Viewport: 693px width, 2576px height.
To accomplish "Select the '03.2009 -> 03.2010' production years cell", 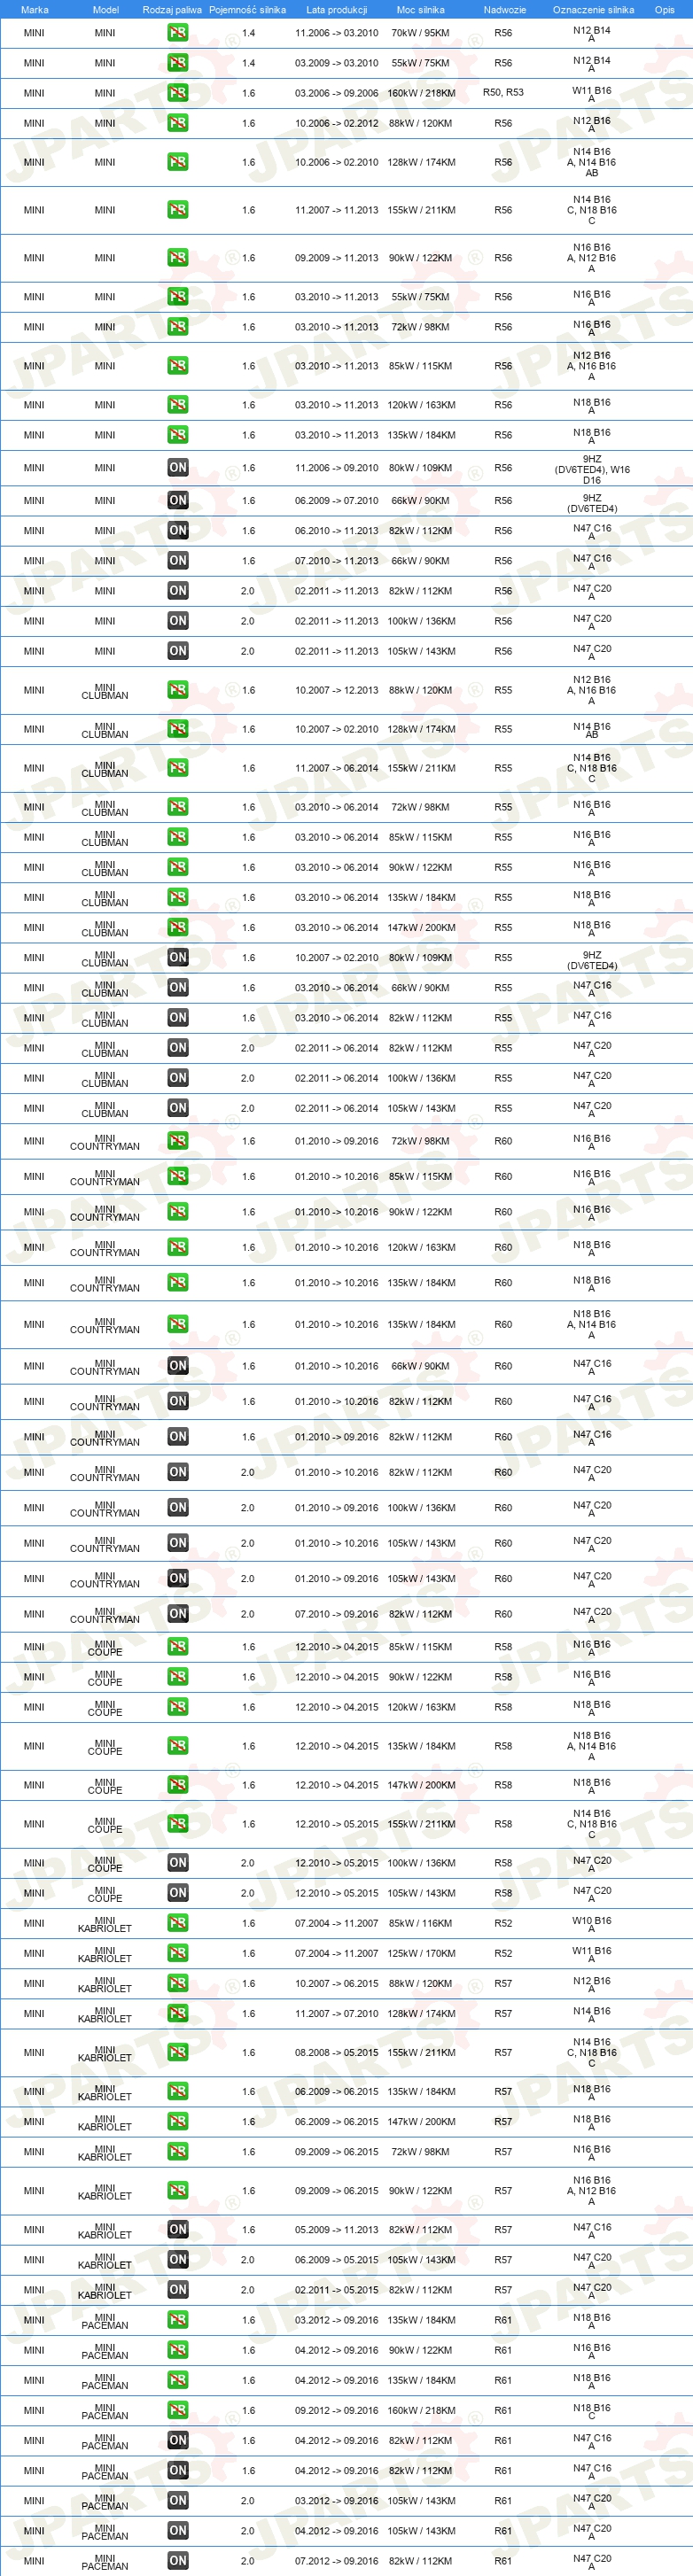I will pyautogui.click(x=336, y=63).
